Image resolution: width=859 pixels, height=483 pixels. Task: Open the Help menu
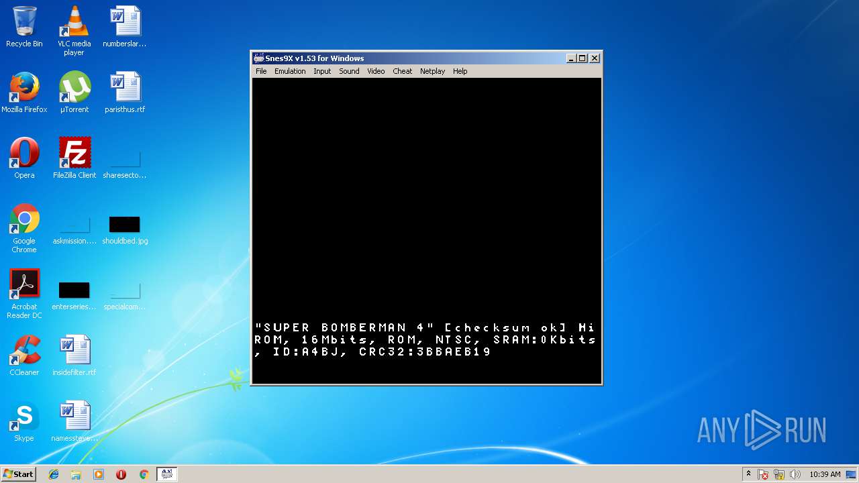(460, 71)
